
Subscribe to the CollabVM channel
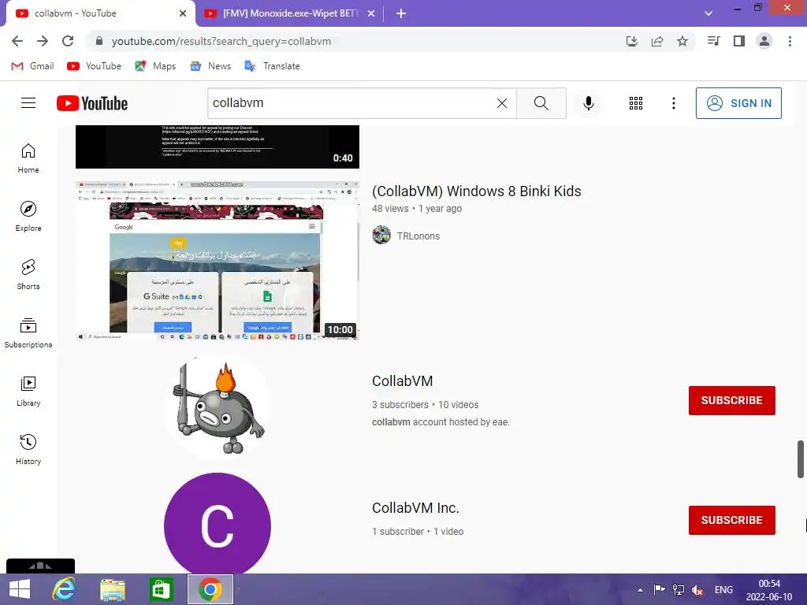(732, 400)
